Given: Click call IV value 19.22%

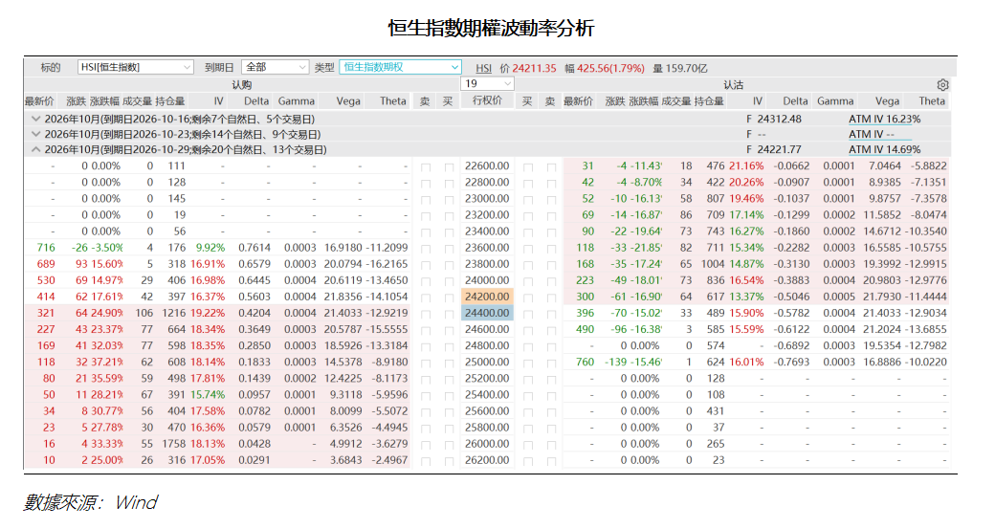Looking at the screenshot, I should [208, 313].
